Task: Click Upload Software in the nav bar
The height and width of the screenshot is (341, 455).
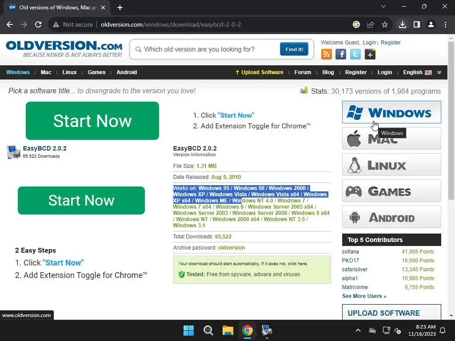Action: (x=259, y=72)
